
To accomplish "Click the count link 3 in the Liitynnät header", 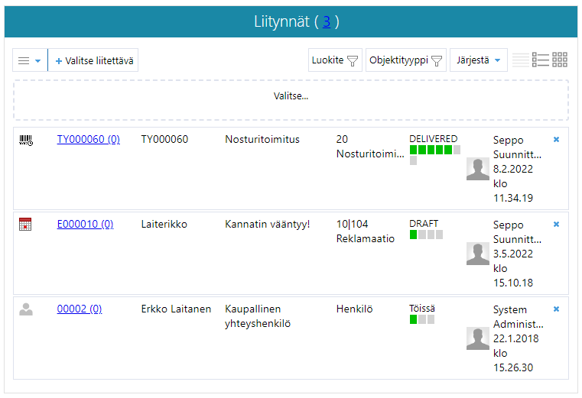I will 327,21.
